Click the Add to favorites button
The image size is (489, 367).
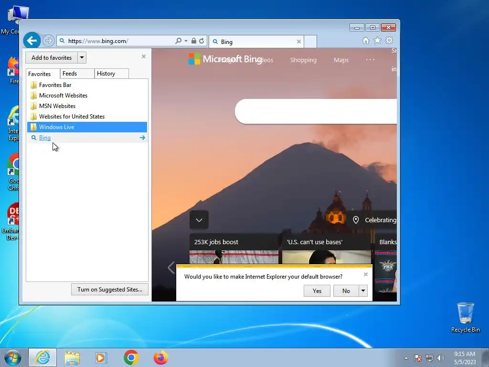[52, 58]
